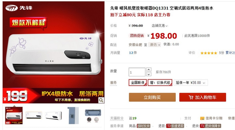Expand the 店铺优惠 dropdown

(159, 26)
